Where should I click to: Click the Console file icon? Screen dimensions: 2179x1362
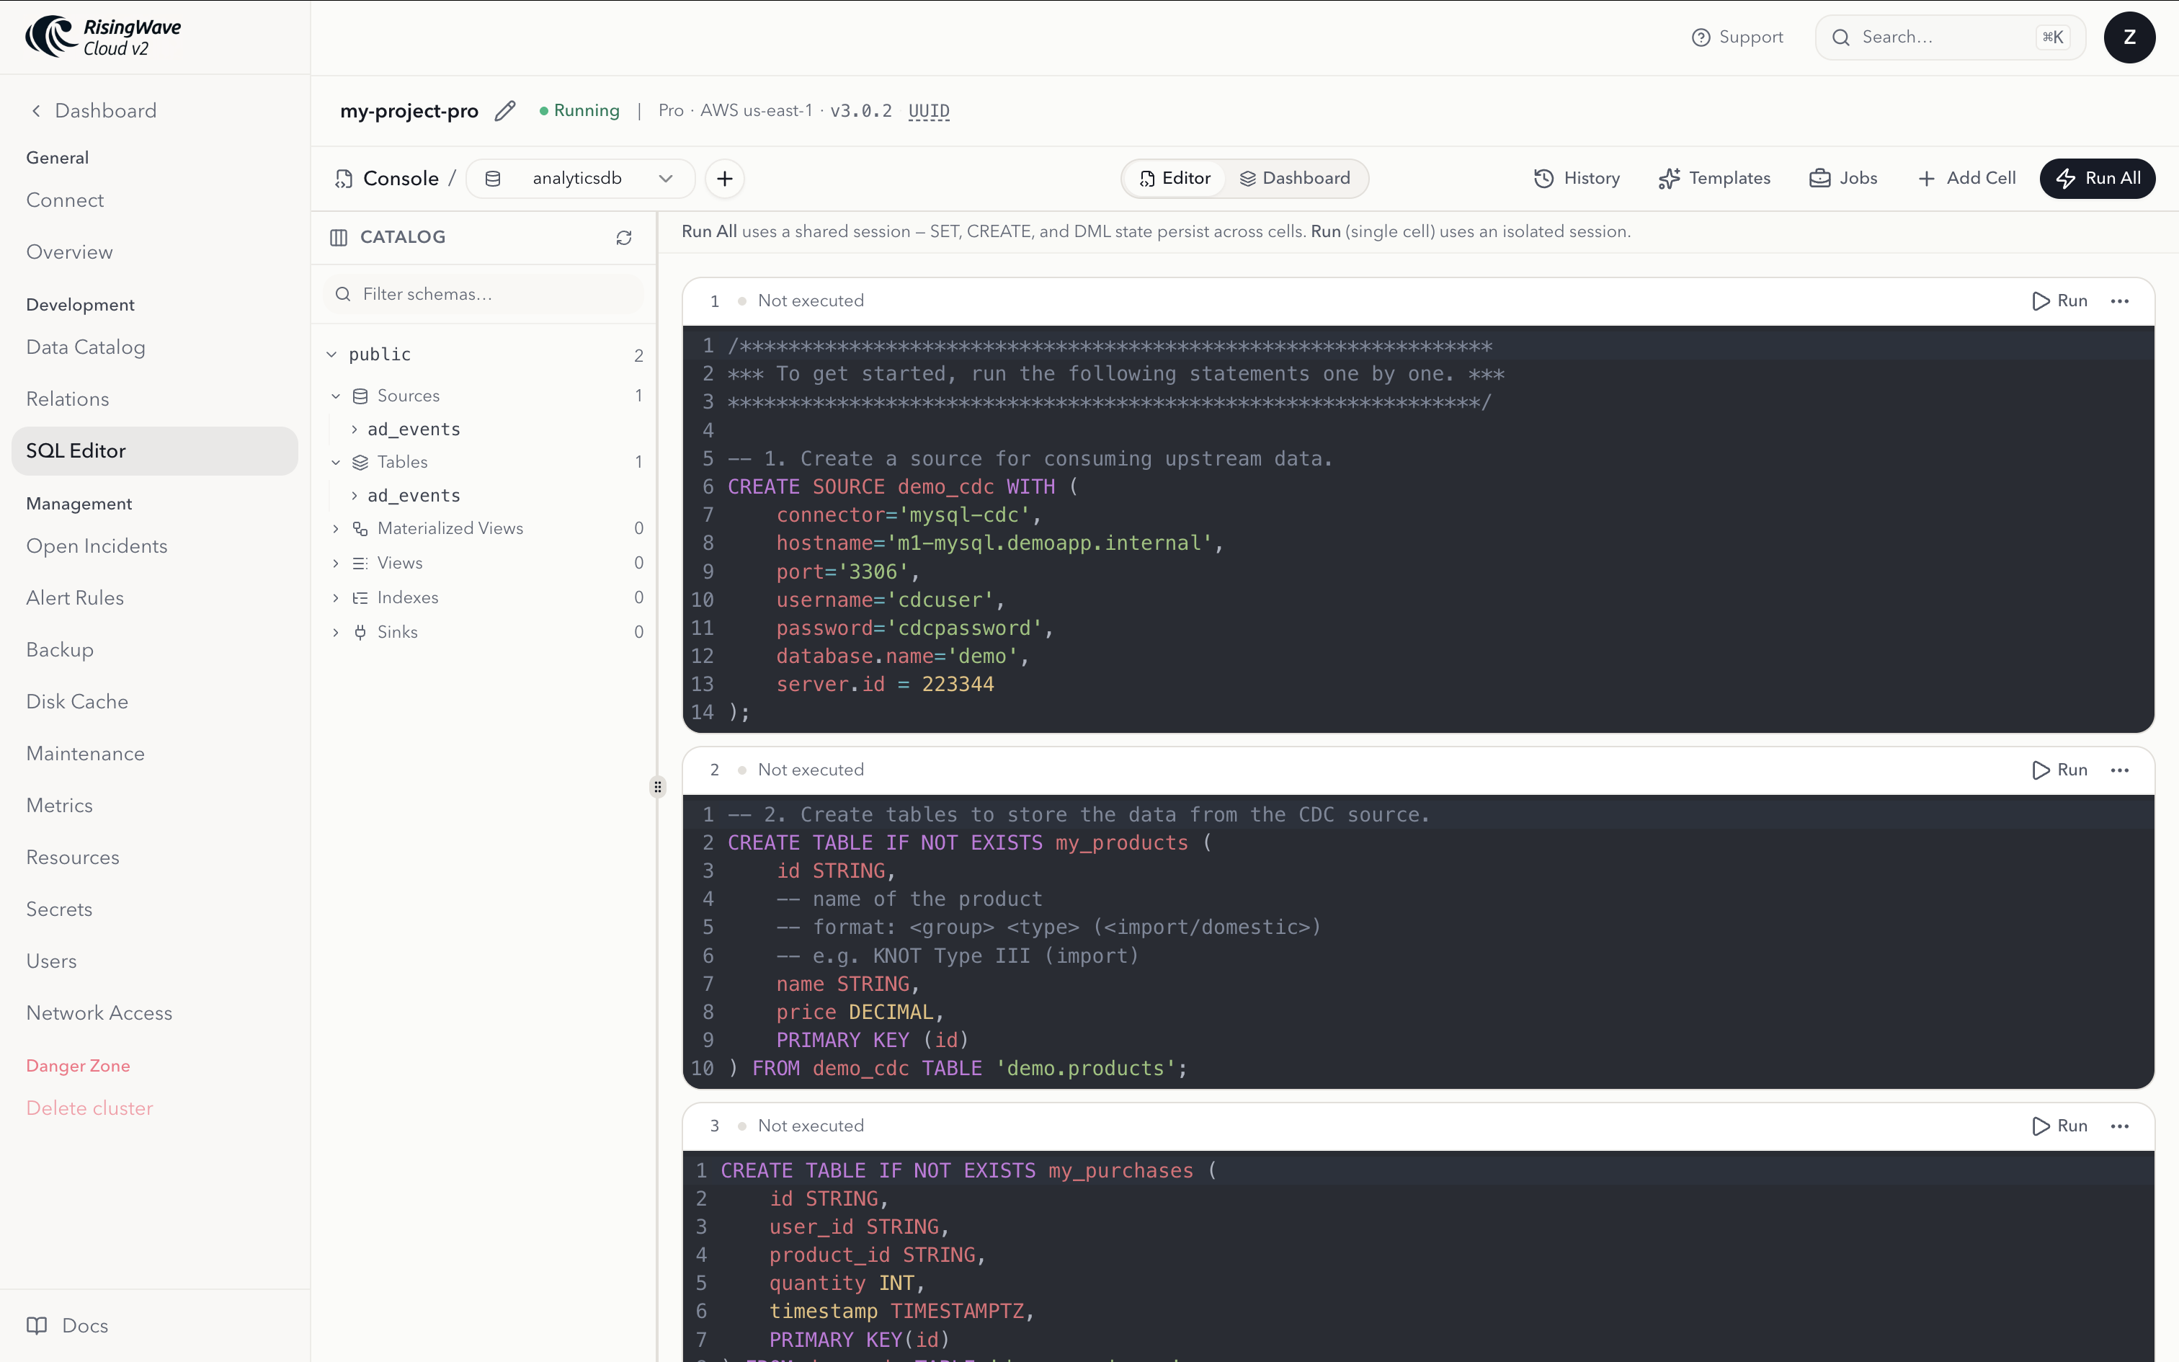pyautogui.click(x=343, y=179)
